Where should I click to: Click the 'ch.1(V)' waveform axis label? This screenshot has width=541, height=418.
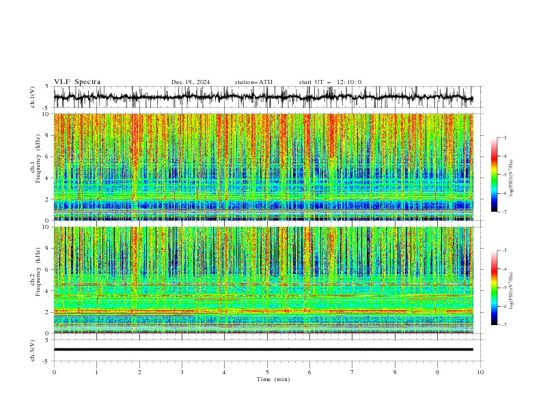coord(33,97)
